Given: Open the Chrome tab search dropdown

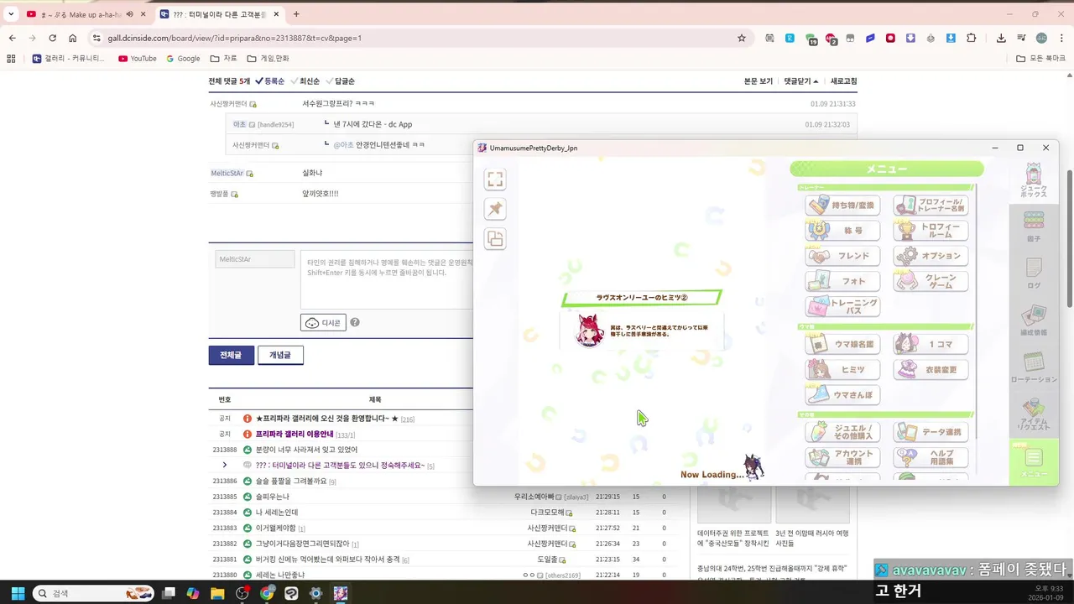Looking at the screenshot, I should pyautogui.click(x=11, y=14).
